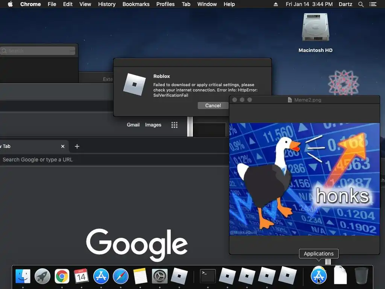Follow the Gmail link

pos(133,125)
